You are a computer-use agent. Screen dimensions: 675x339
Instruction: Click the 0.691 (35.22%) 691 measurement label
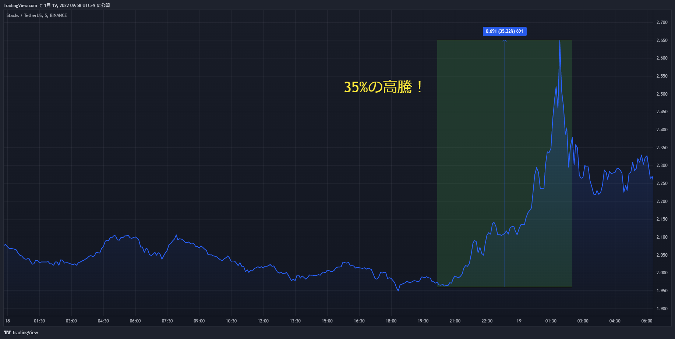[505, 31]
